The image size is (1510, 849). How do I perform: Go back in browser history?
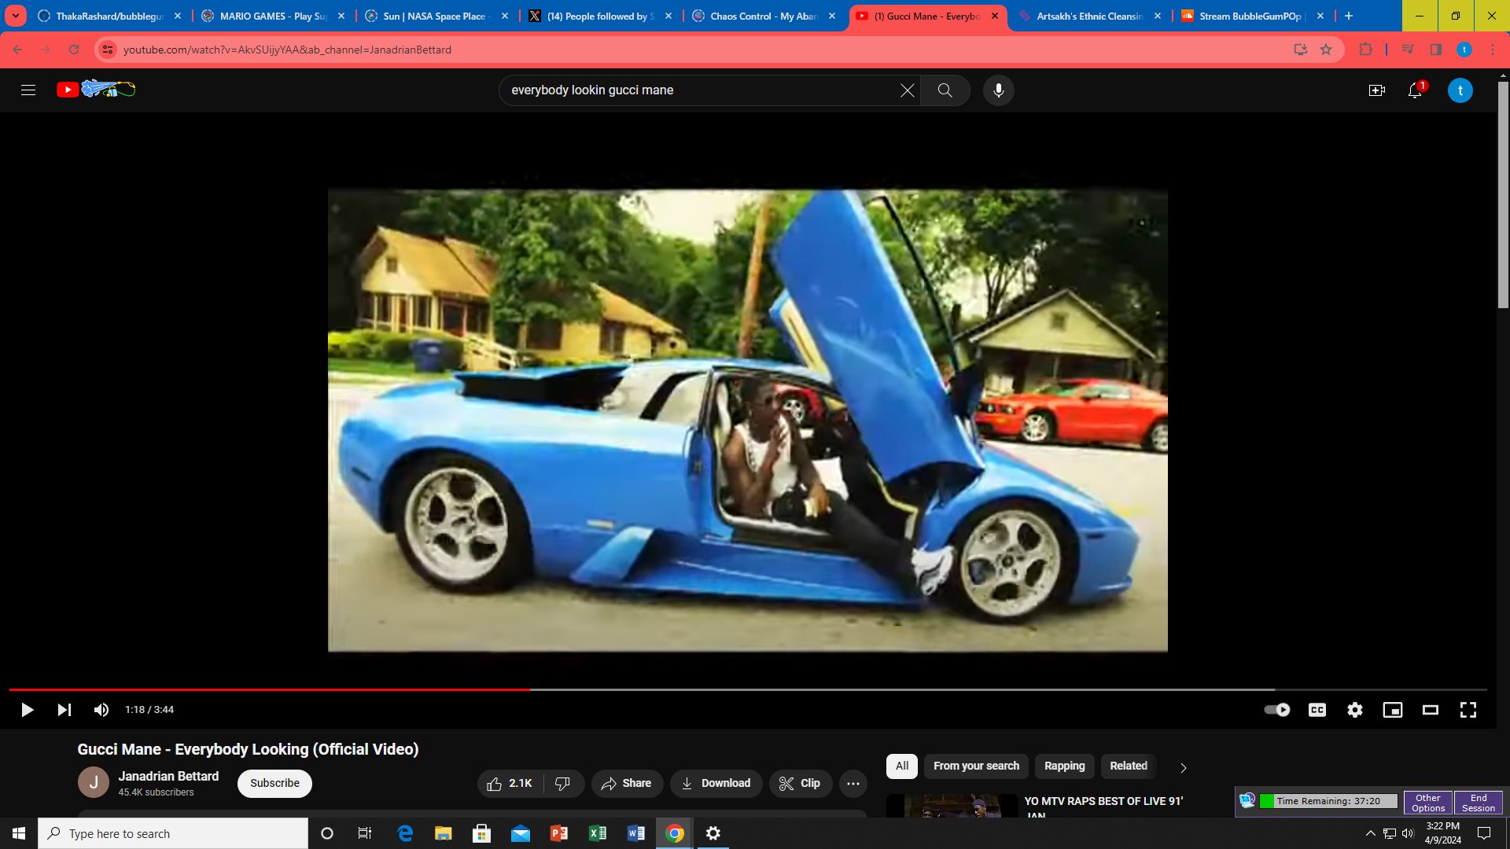click(17, 50)
